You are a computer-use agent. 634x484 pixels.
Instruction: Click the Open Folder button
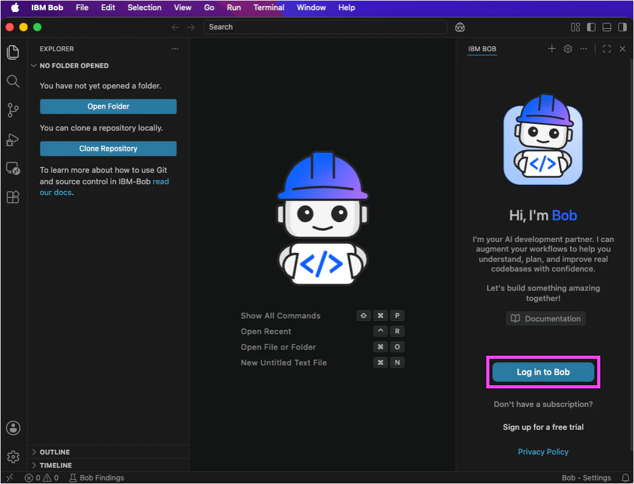click(108, 107)
